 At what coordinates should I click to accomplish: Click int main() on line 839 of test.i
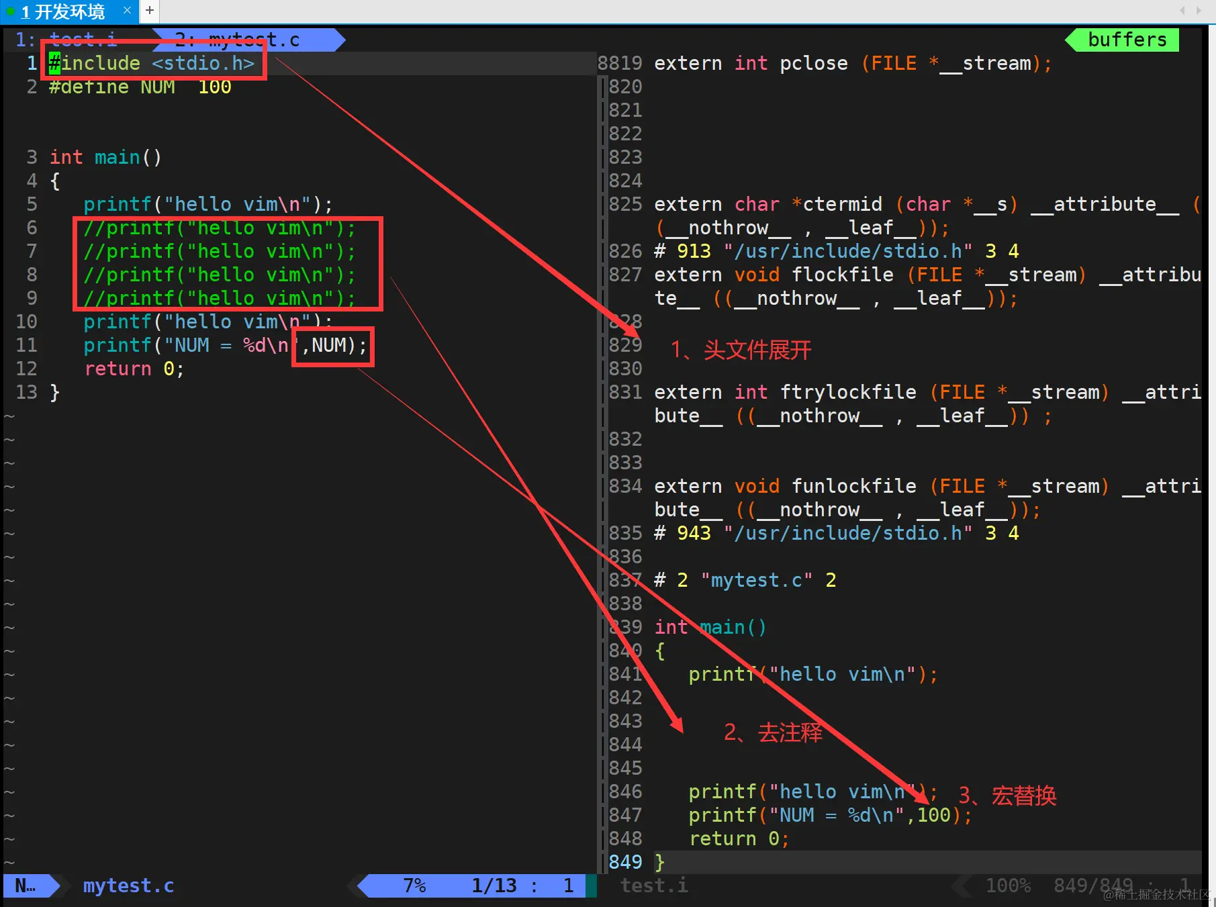[710, 627]
